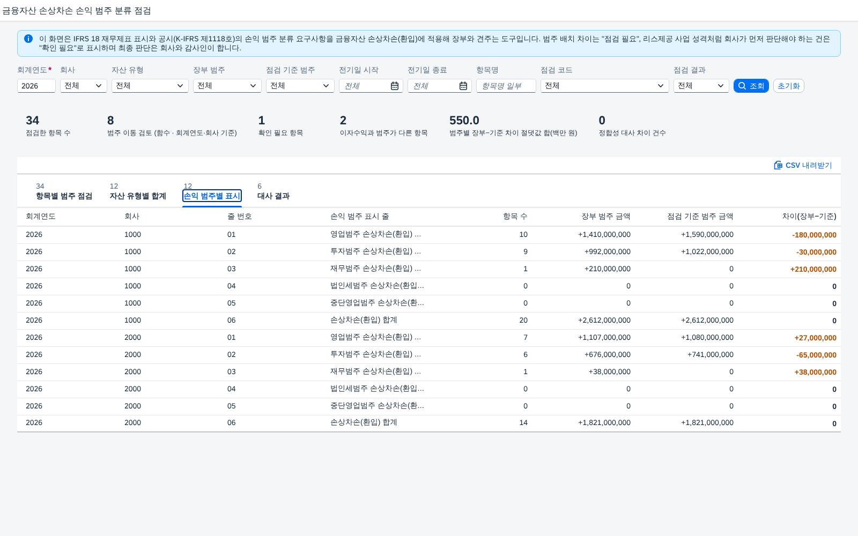Open the 점검 기준 범주 dropdown

(x=300, y=86)
